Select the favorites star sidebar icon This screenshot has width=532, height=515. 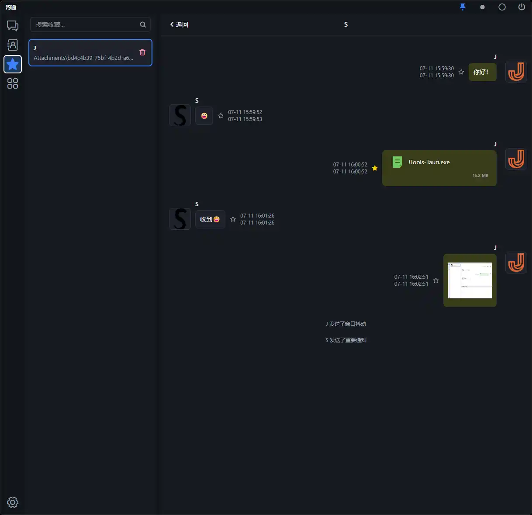click(13, 64)
